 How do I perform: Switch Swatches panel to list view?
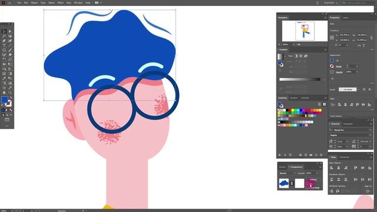tap(319, 104)
